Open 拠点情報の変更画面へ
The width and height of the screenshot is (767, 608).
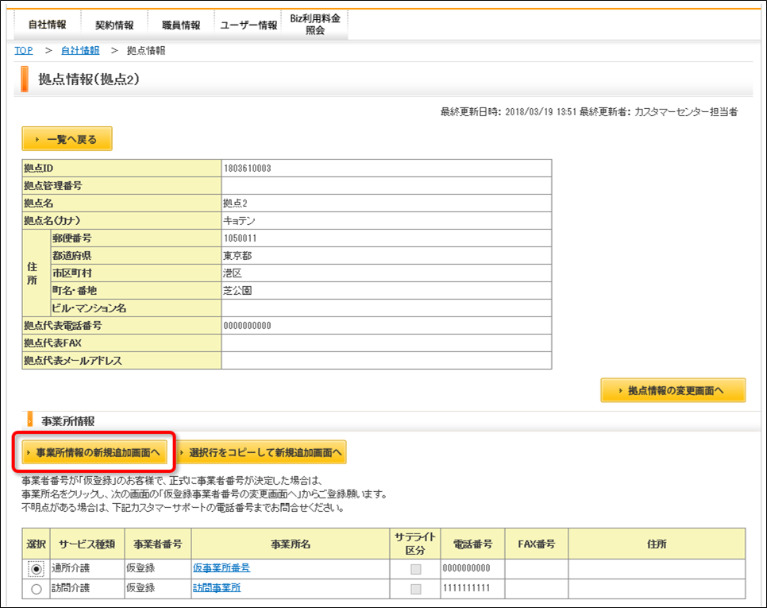(x=673, y=390)
